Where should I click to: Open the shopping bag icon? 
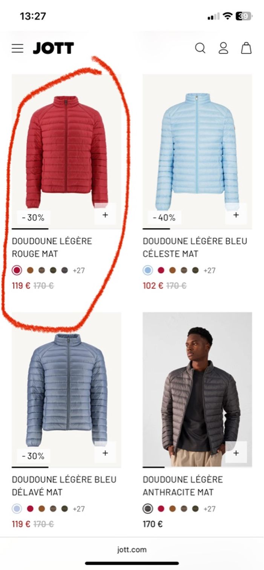coord(246,48)
